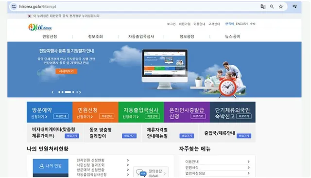Click the 자주찾는 메뉴 heading

tap(195, 149)
